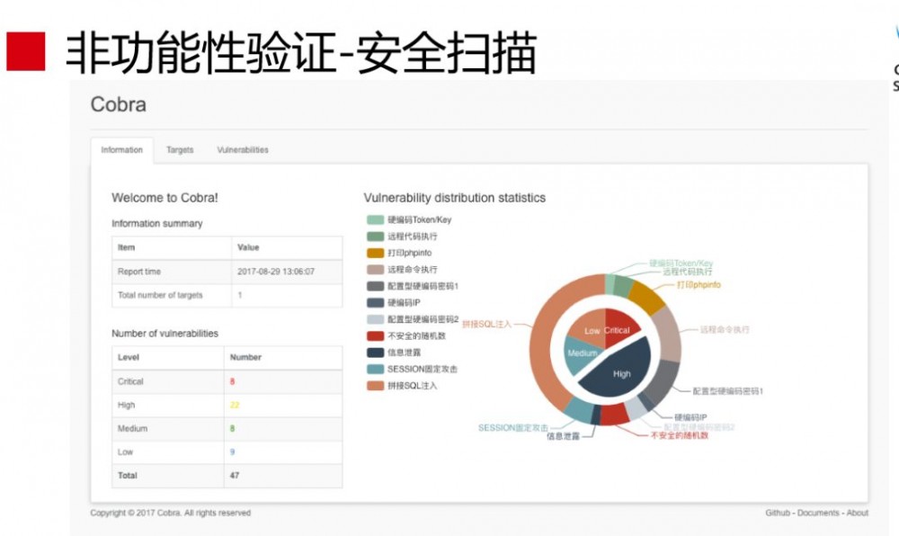The width and height of the screenshot is (899, 536).
Task: Open the About page from the footer
Action: point(858,513)
